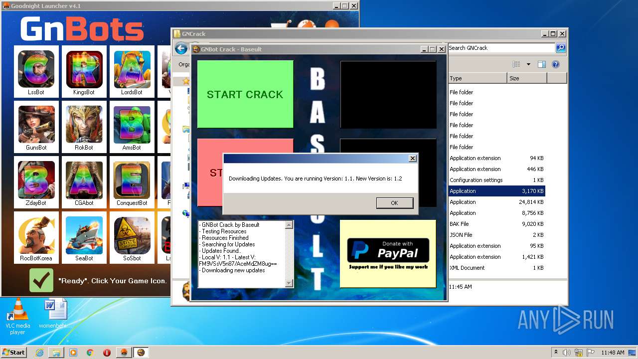
Task: Open explorer Help question-mark icon
Action: 556,64
